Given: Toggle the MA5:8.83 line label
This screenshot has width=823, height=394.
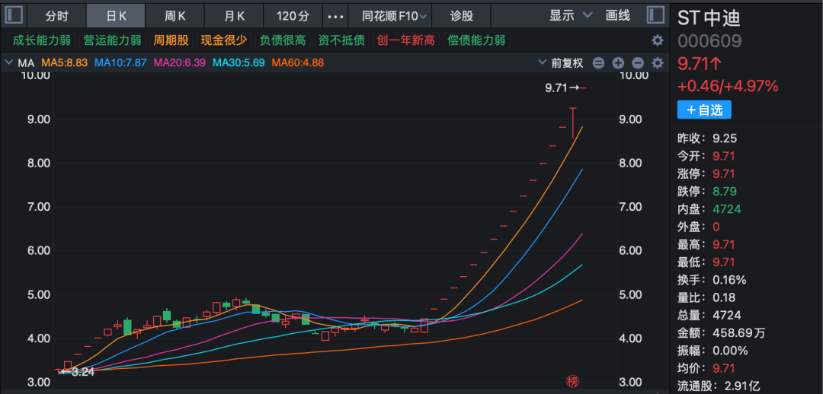Looking at the screenshot, I should click(63, 63).
